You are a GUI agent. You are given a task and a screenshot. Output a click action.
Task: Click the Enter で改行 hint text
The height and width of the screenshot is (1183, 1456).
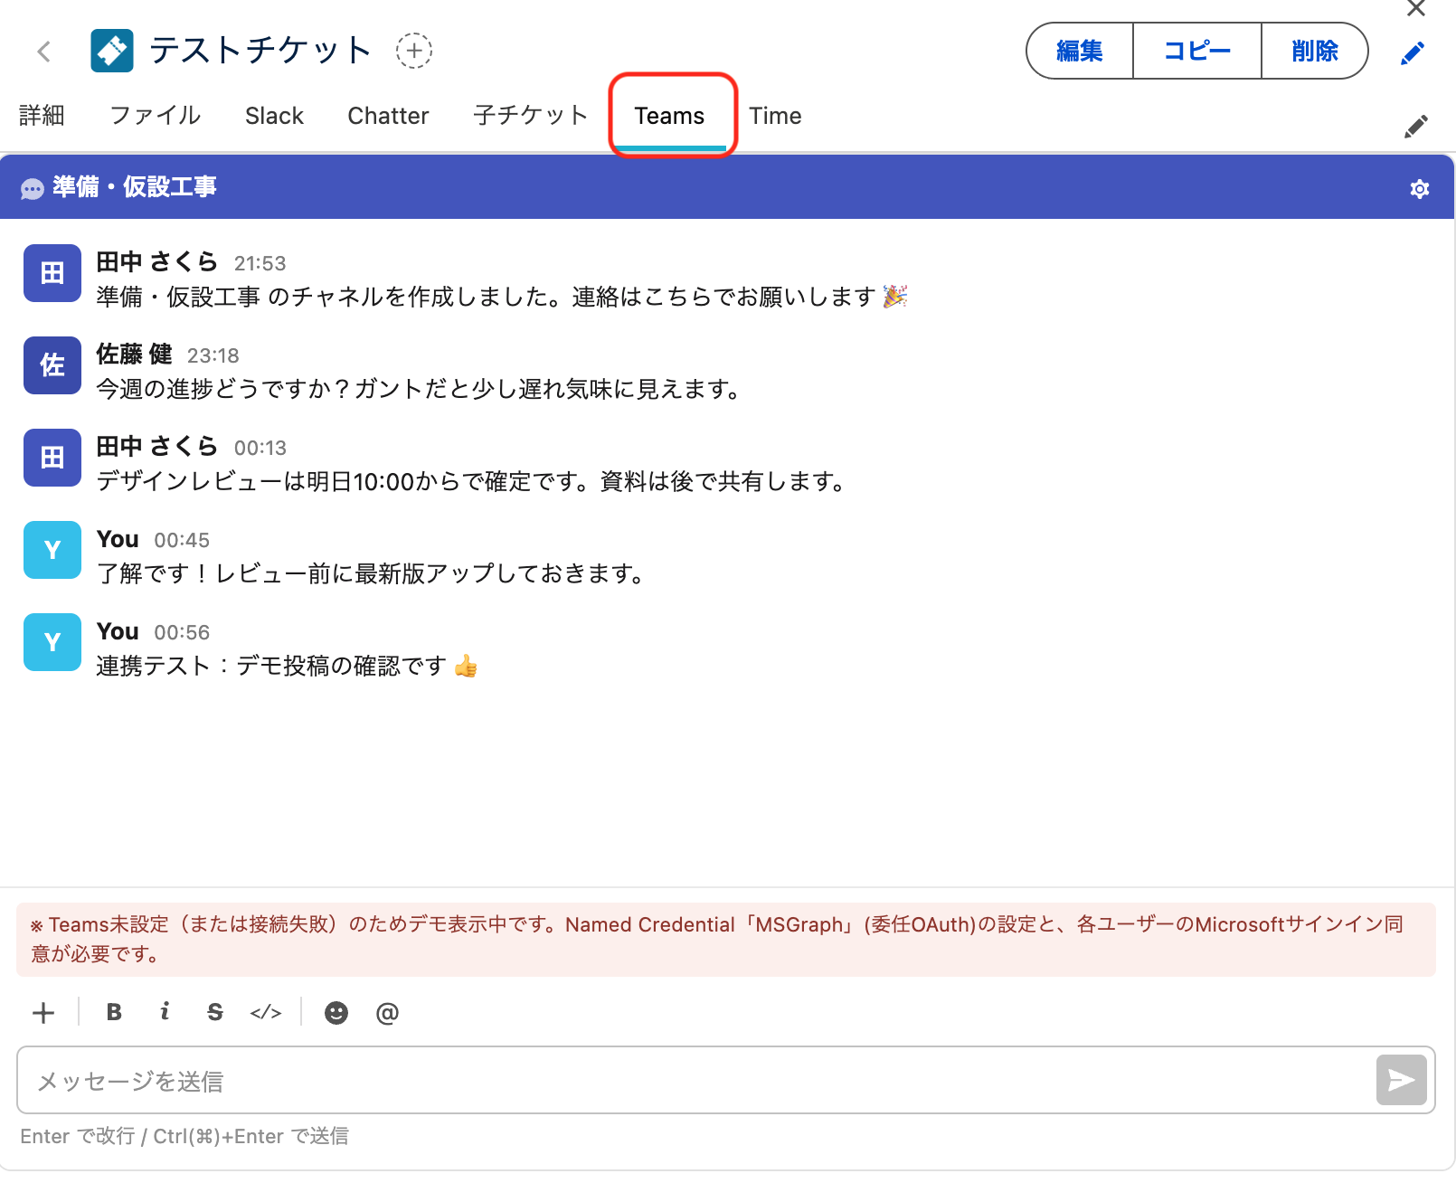[184, 1137]
